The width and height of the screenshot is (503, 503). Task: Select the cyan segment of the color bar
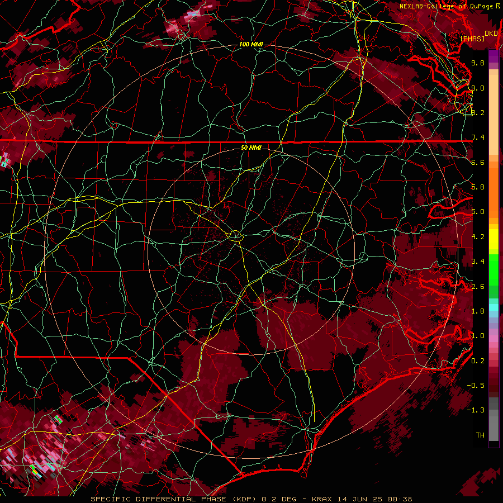493,307
